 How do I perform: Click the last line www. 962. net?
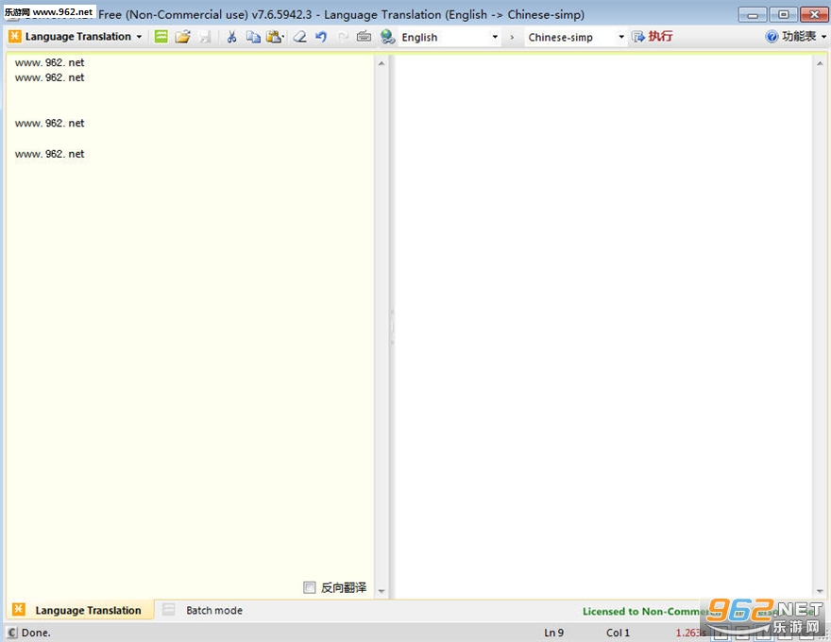pyautogui.click(x=50, y=154)
